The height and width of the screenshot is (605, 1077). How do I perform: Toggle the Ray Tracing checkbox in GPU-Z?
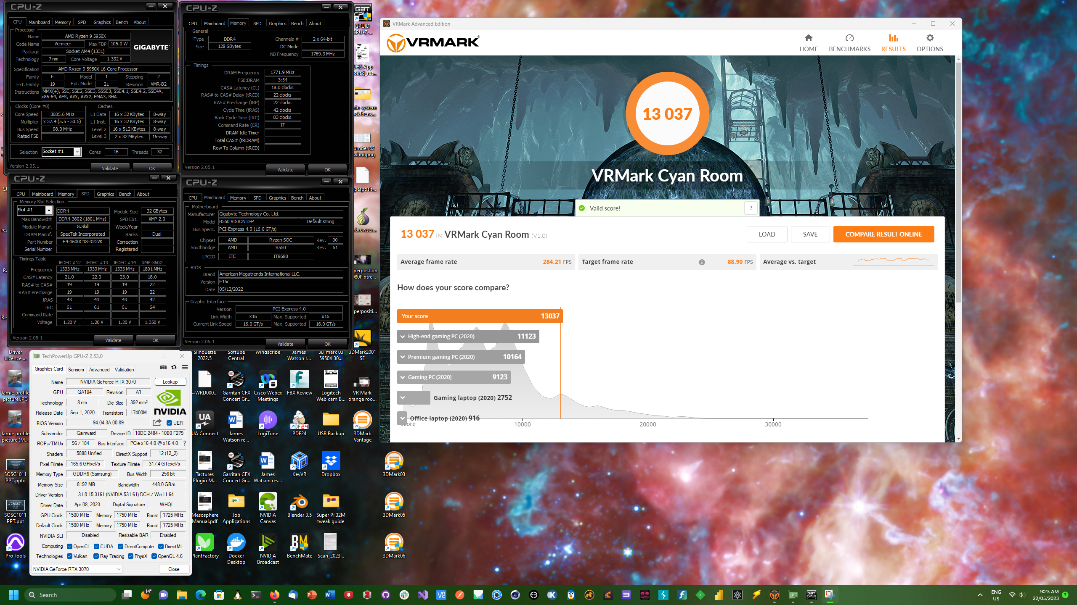tap(96, 556)
